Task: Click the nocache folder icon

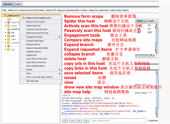Action: 9,43
